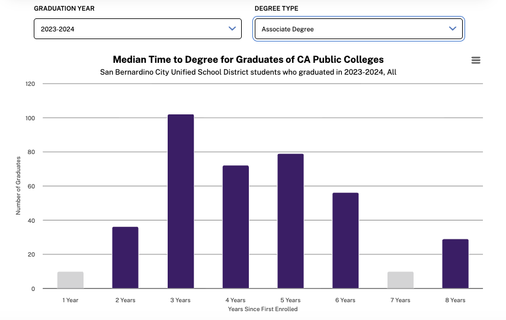Screen dimensions: 506x320
Task: Click the 8 Years bar
Action: pyautogui.click(x=455, y=264)
